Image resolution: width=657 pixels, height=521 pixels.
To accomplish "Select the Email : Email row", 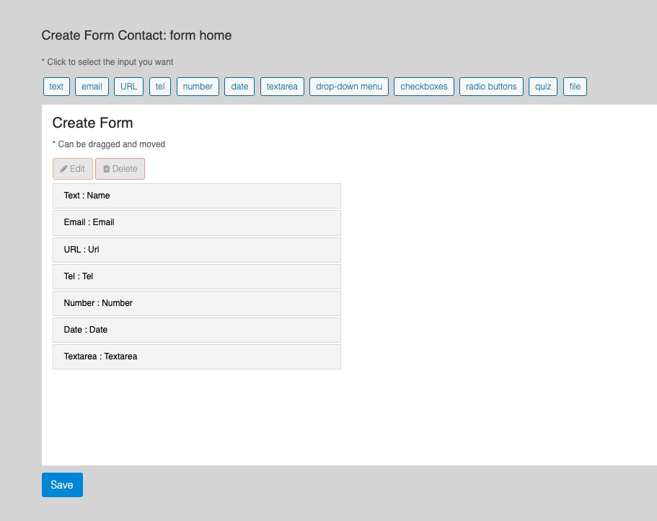I will (196, 222).
